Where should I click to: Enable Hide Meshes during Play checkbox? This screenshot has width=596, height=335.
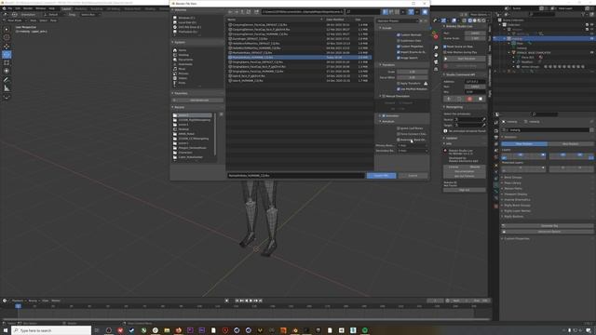click(x=445, y=52)
